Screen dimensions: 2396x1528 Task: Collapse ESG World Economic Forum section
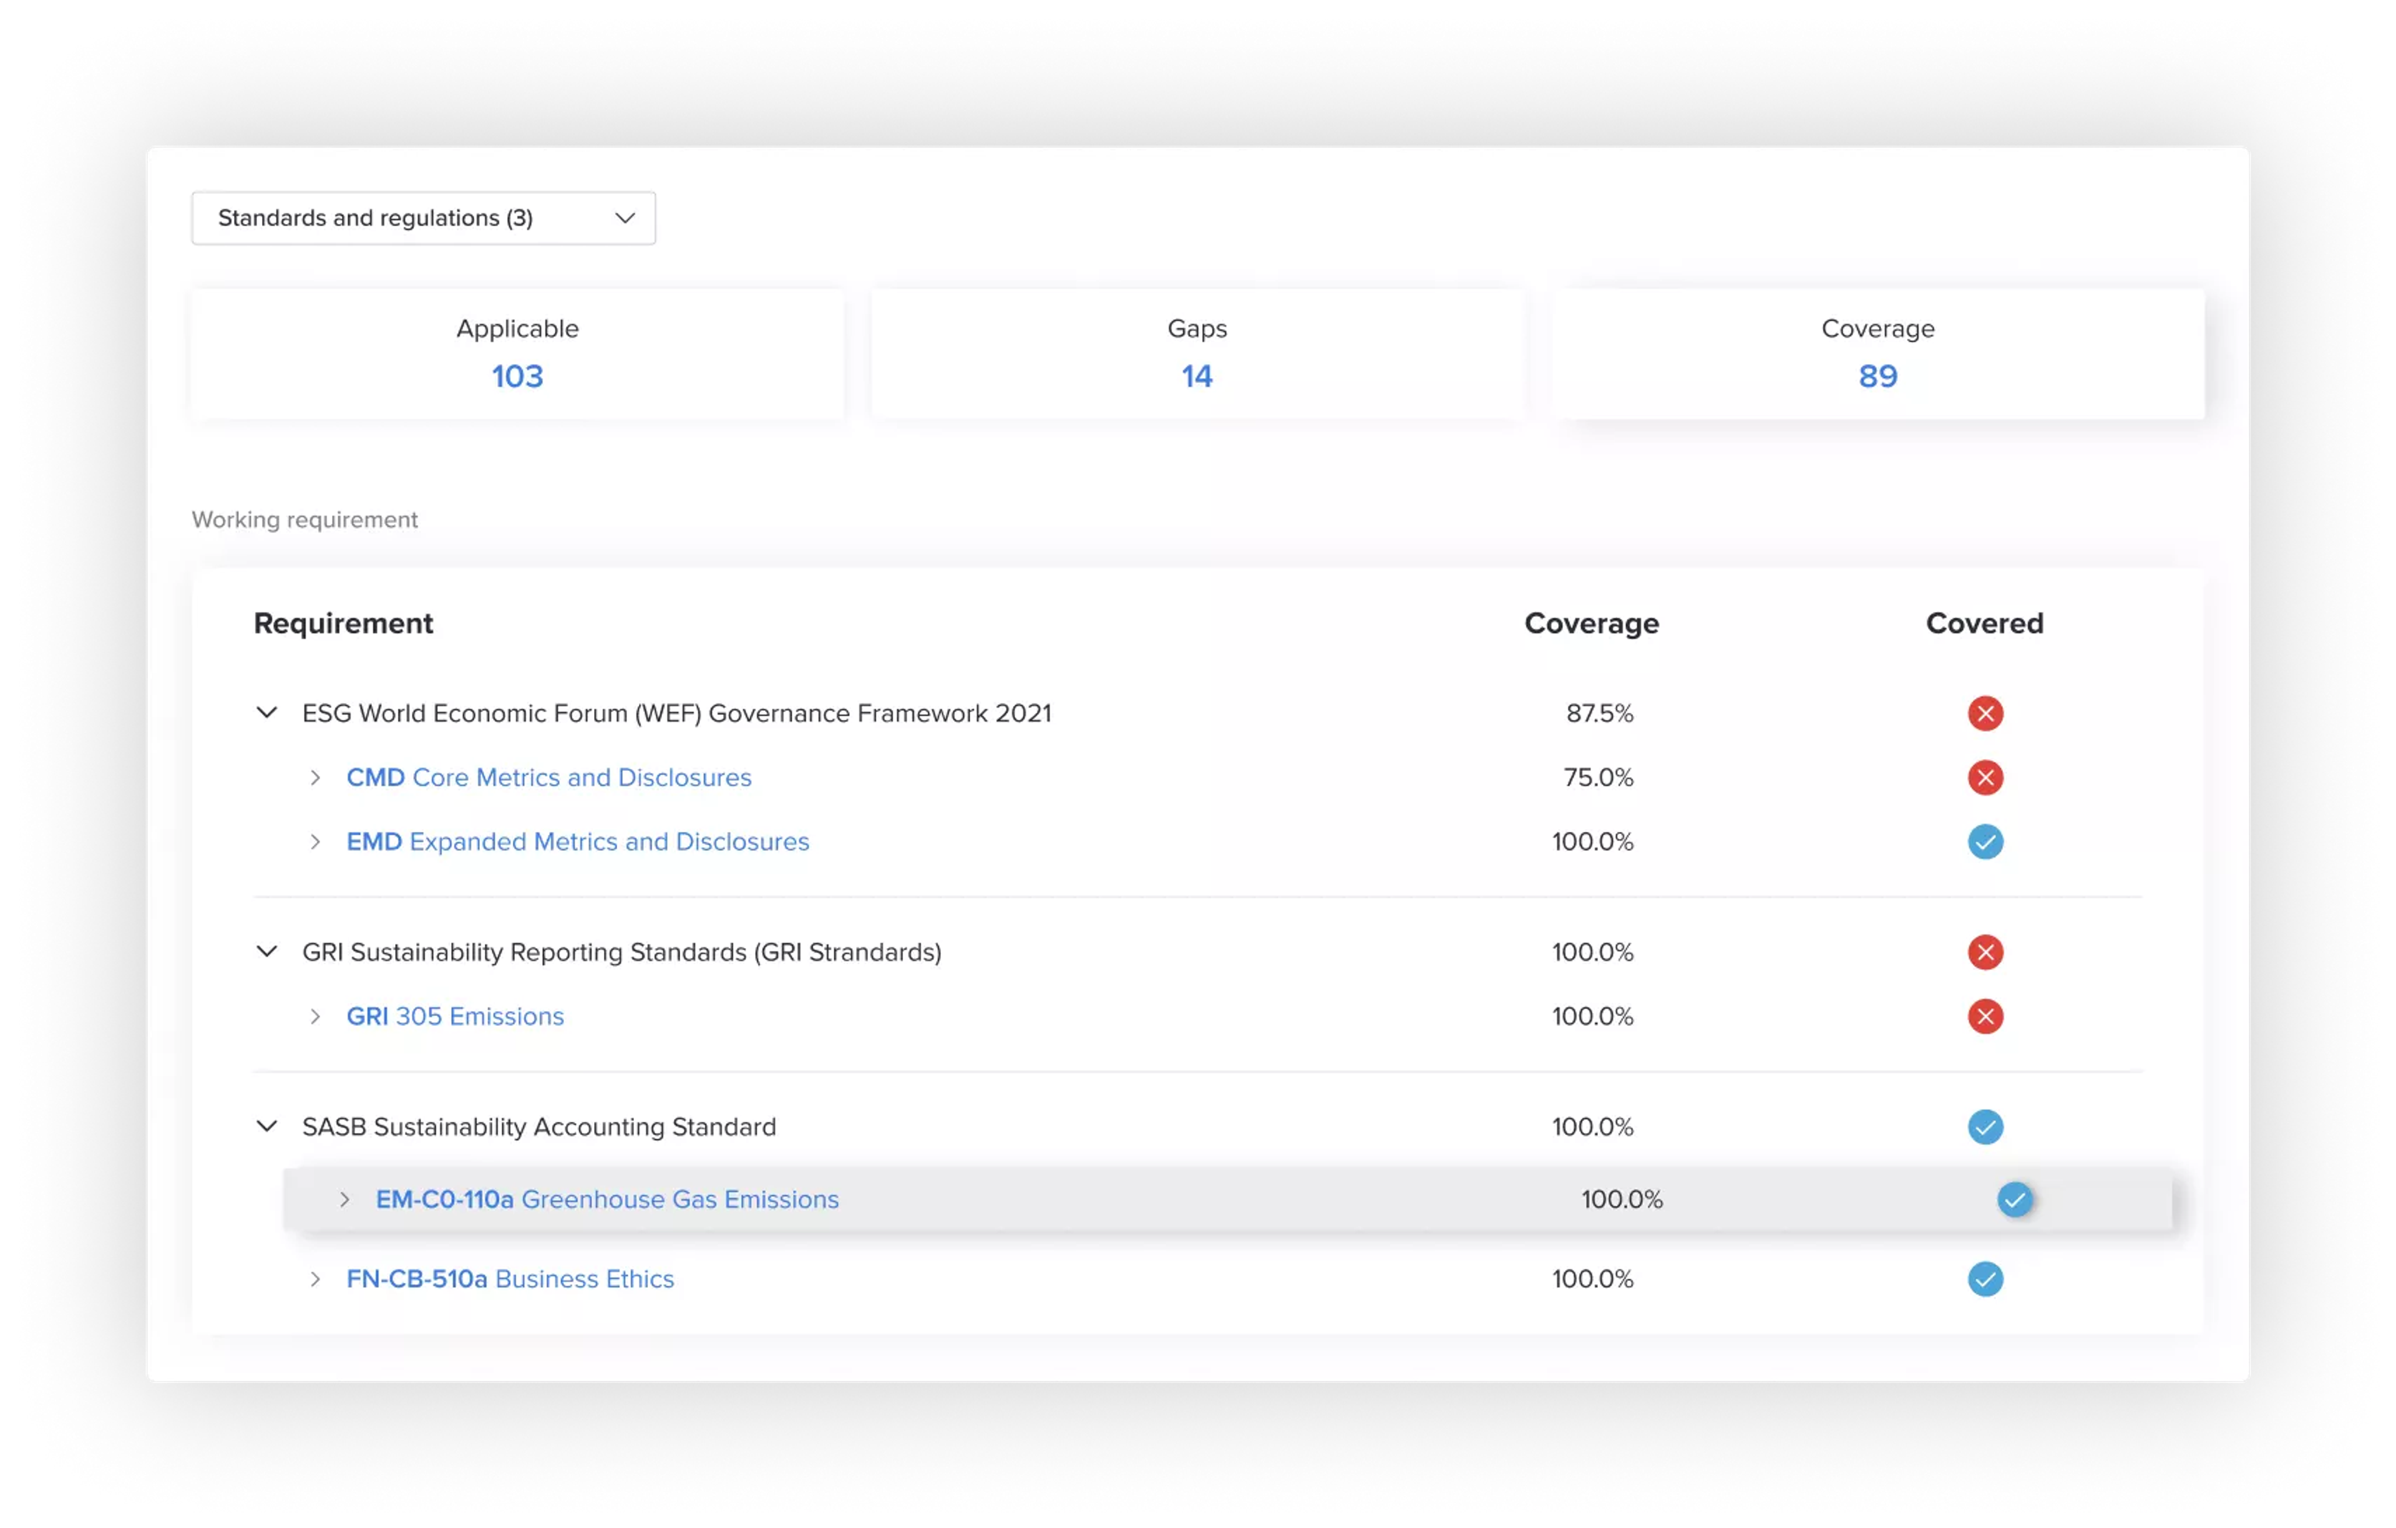pos(266,713)
